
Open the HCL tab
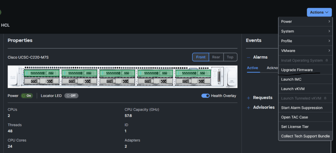point(5,25)
